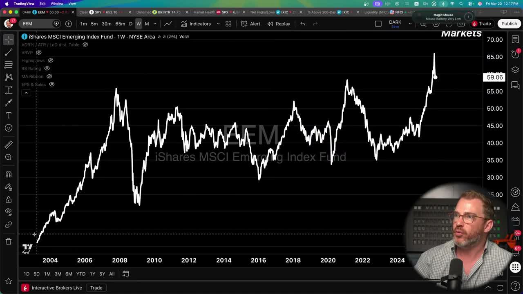Open the macOS Apple menu

tap(7, 4)
